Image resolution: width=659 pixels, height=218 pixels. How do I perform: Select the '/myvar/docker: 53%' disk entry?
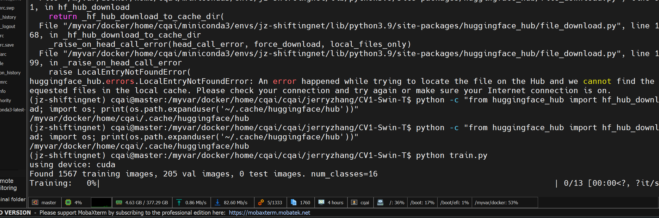496,203
